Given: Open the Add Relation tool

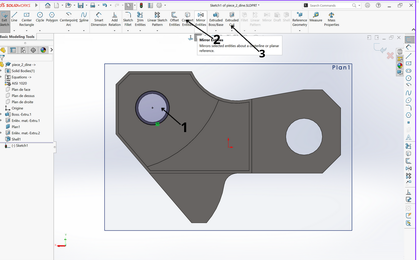Looking at the screenshot, I should [115, 19].
